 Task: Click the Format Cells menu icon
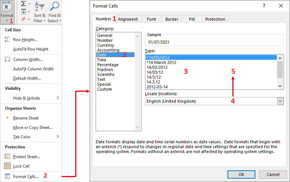(x=8, y=176)
